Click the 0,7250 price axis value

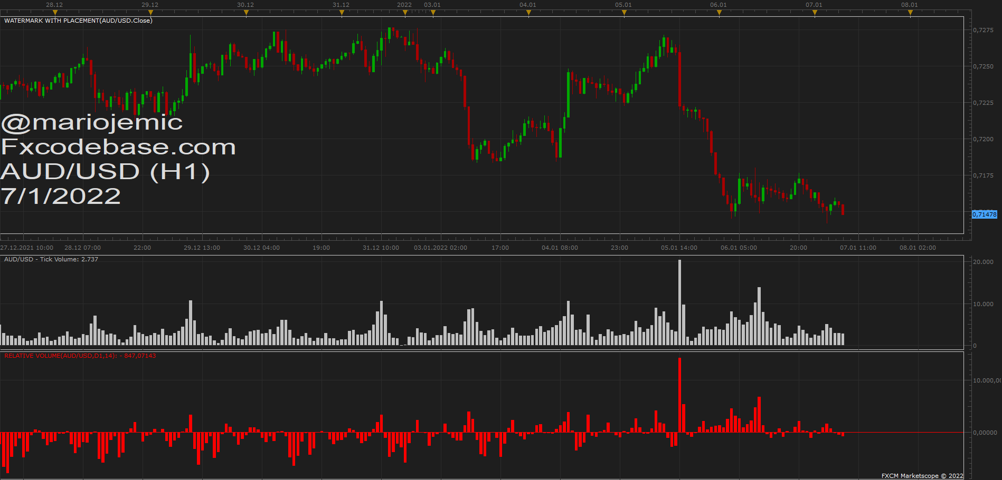pos(983,66)
